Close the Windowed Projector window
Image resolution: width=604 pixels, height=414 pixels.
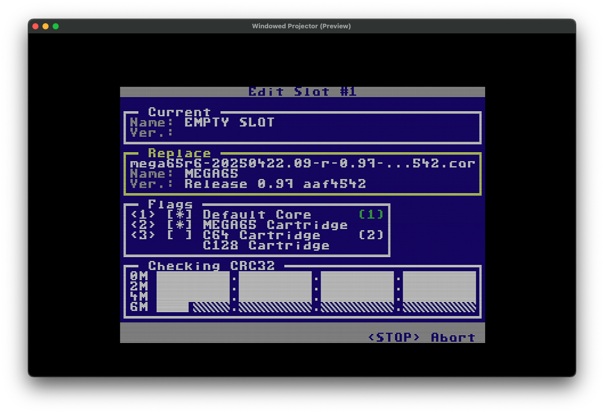point(35,26)
